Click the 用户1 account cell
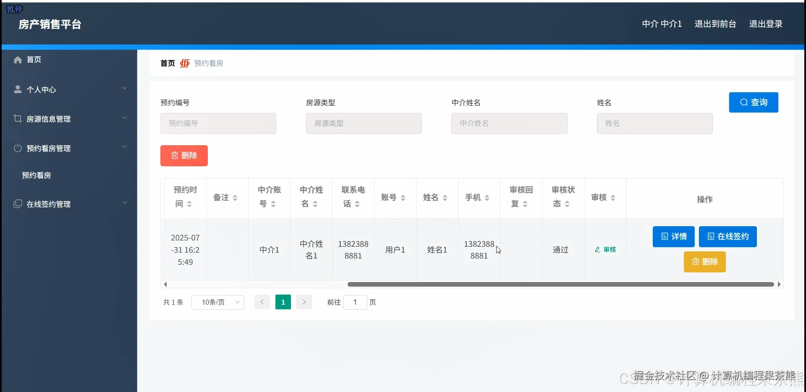Screen dimensions: 806x392 click(395, 250)
